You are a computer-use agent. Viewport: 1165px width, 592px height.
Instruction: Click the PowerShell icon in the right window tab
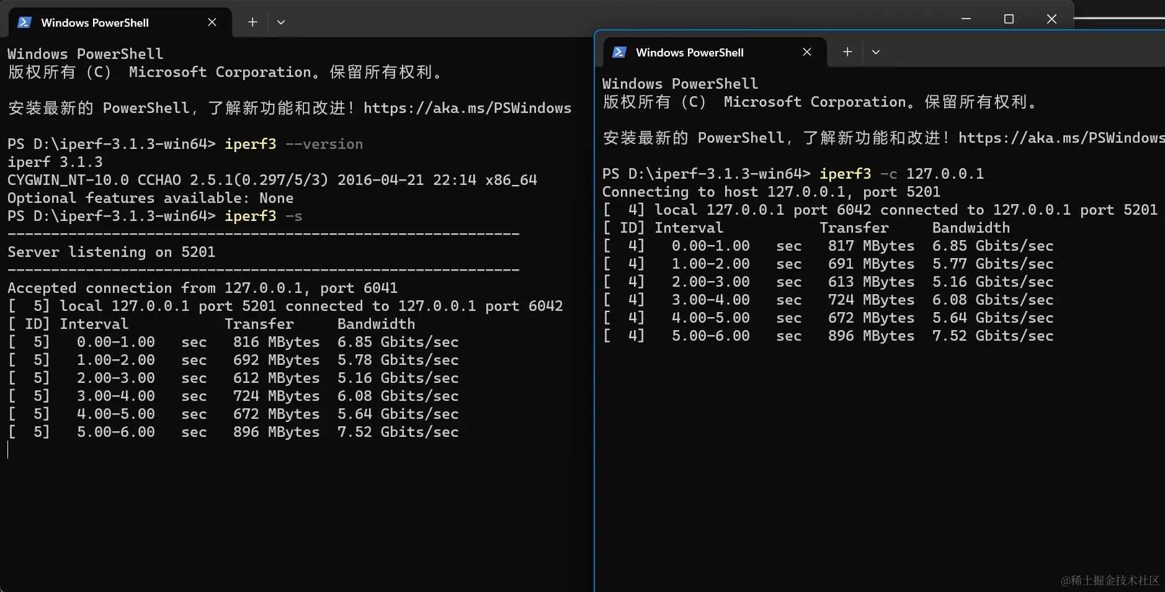pyautogui.click(x=619, y=52)
